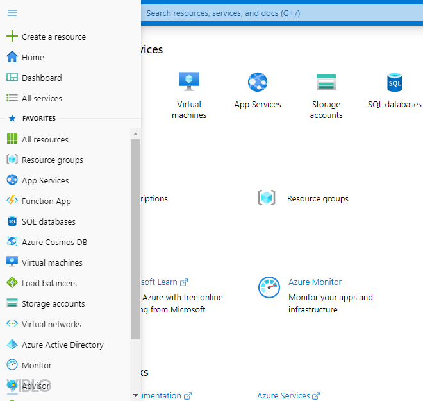Click the Home house icon in sidebar

[x=12, y=57]
